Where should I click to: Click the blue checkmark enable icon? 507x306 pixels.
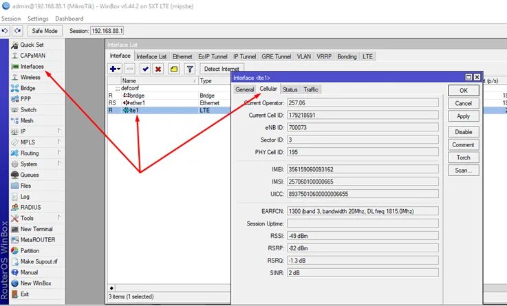(145, 69)
